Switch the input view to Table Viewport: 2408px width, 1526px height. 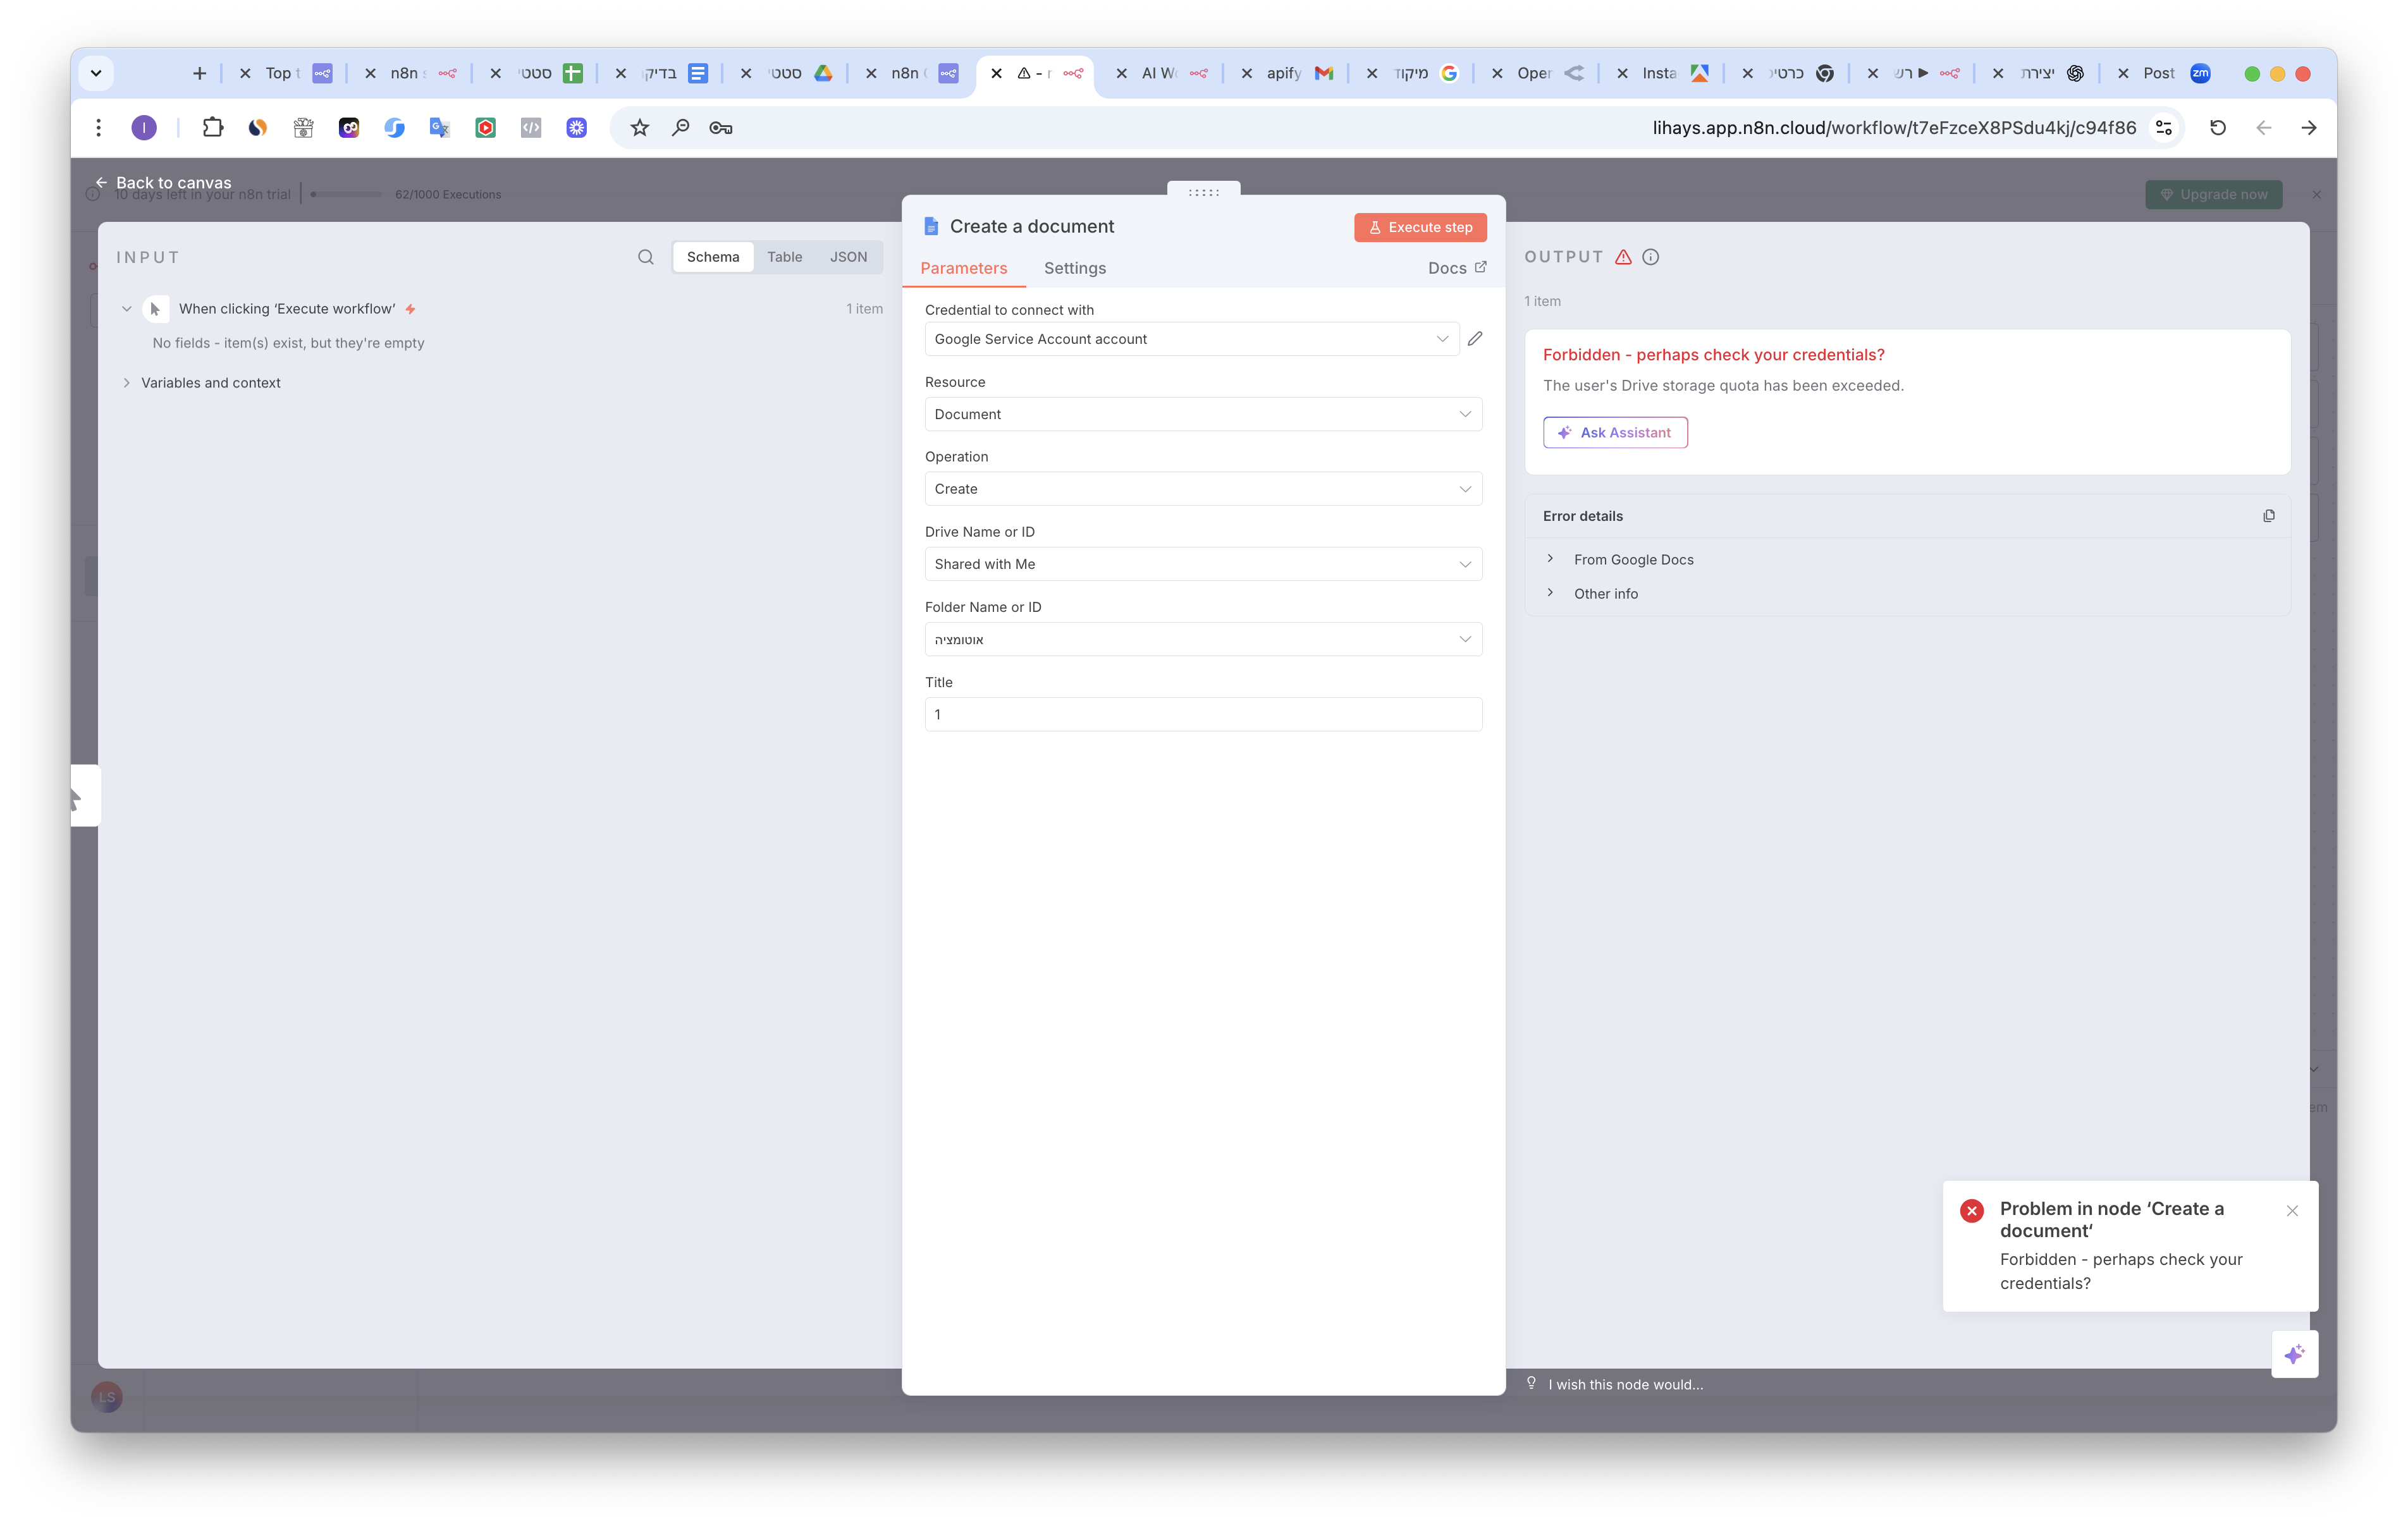tap(784, 257)
